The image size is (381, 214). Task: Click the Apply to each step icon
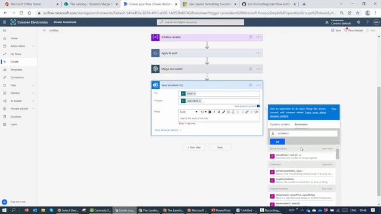(155, 53)
